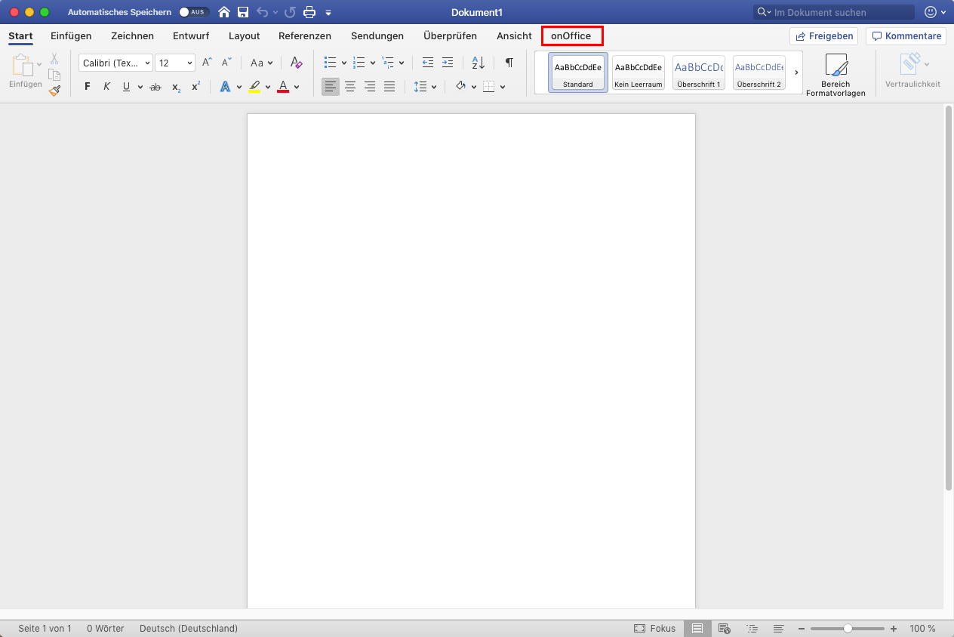Click Deutsch (Deutschland) language in status bar
This screenshot has height=637, width=954.
click(x=189, y=628)
